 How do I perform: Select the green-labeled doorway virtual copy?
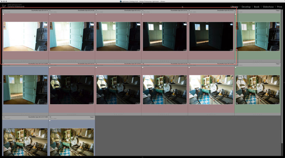258,36
